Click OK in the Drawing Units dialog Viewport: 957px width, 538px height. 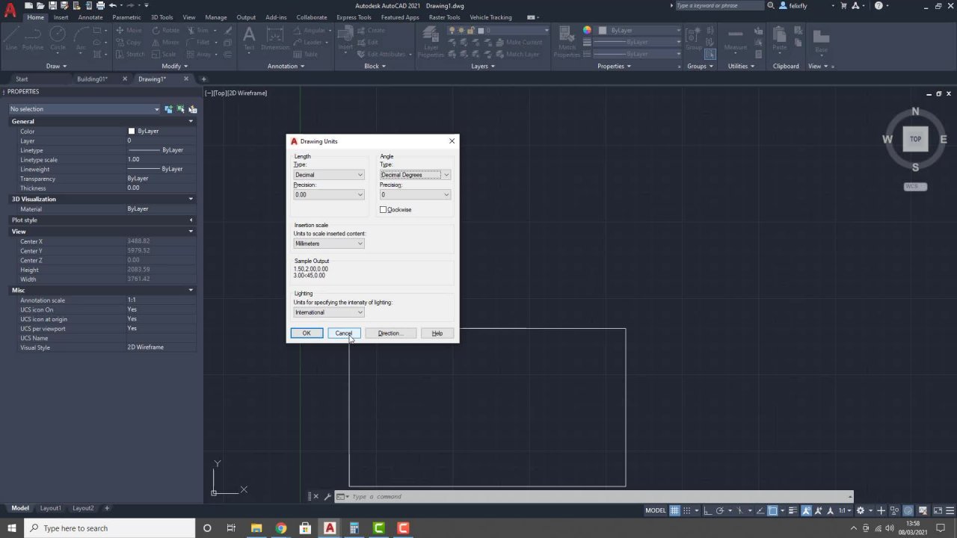[x=307, y=333]
